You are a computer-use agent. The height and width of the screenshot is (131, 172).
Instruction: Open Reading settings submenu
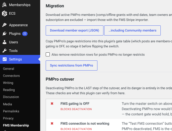coord(9,90)
